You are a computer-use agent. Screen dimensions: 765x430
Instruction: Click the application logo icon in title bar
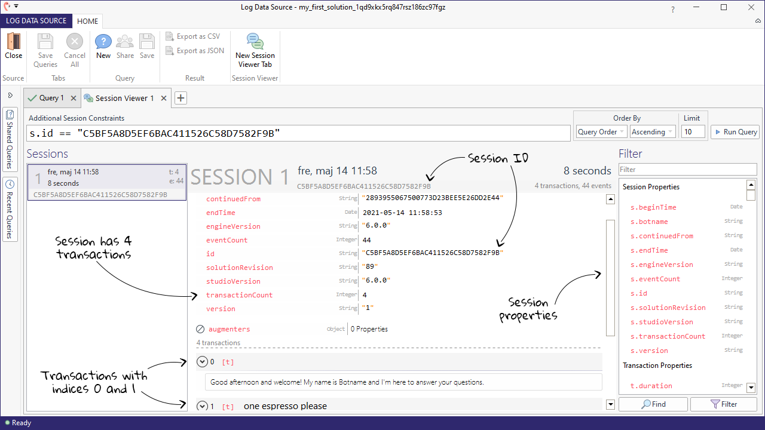point(7,6)
